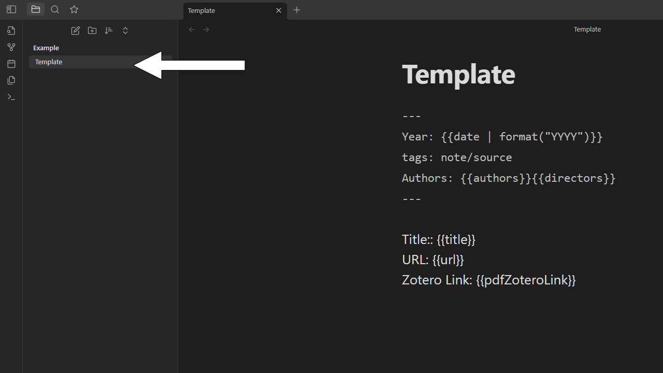The height and width of the screenshot is (373, 663).
Task: Open the sort order options
Action: [x=108, y=31]
